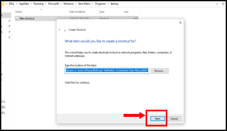Open the DELL breadcrumb in the address bar
Viewport: 227px width, 131px height.
12,4
